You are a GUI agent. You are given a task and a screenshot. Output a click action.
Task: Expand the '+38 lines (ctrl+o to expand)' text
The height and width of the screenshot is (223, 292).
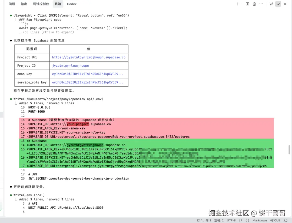click(47, 32)
